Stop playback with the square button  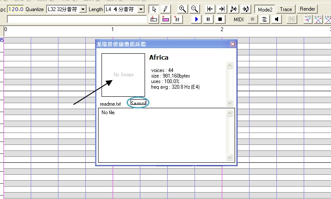(220, 20)
